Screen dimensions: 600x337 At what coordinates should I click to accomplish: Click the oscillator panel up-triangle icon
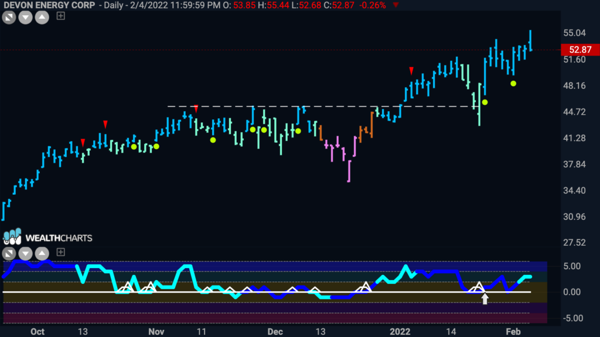pyautogui.click(x=42, y=253)
